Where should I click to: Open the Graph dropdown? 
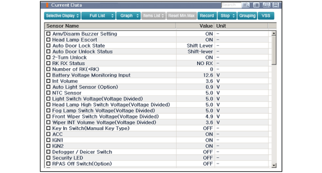[x=128, y=16]
